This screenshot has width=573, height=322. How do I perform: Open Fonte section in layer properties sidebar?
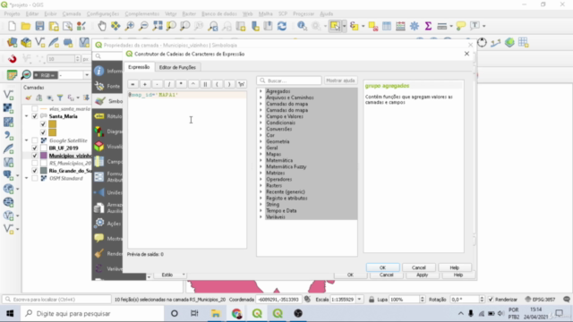coord(107,86)
